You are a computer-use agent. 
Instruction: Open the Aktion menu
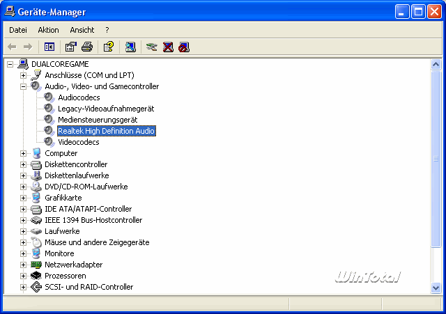pos(48,30)
